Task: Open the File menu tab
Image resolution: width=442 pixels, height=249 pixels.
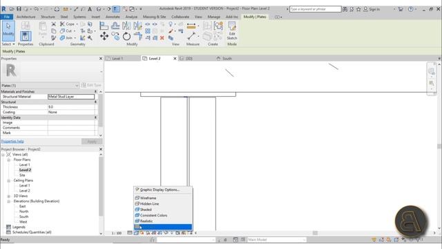Action: pos(7,17)
